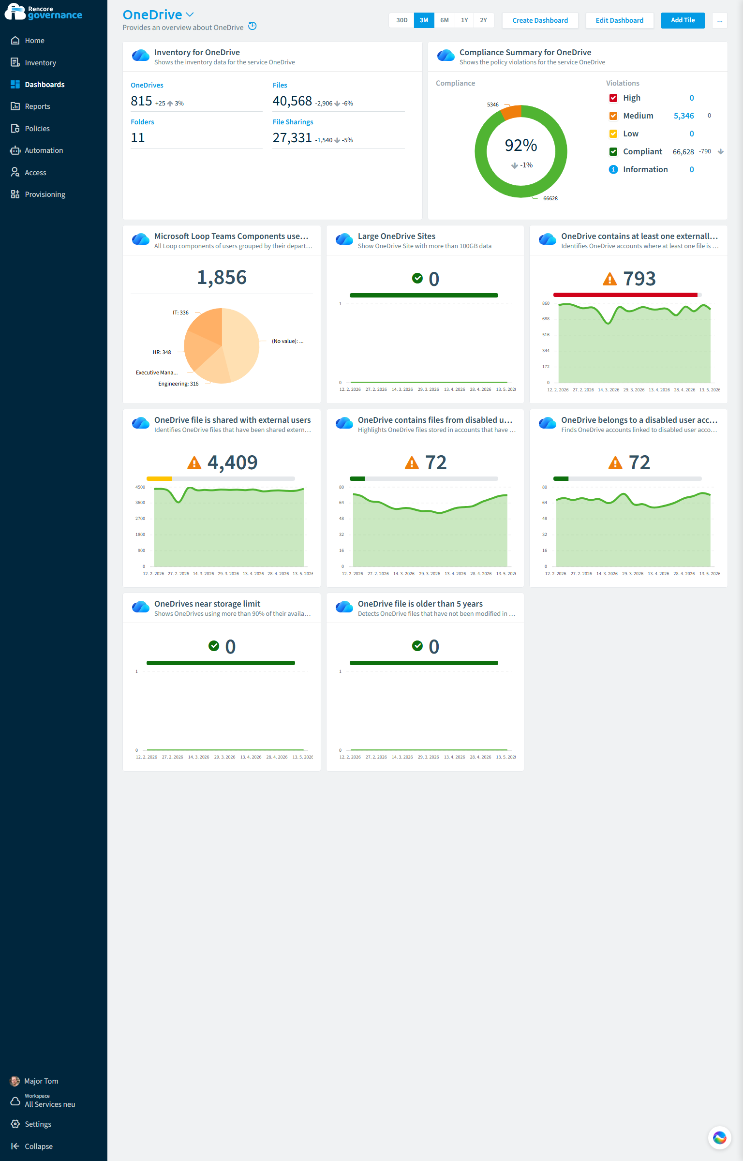Click the externally shared files area chart
This screenshot has height=1161, width=743.
[635, 342]
